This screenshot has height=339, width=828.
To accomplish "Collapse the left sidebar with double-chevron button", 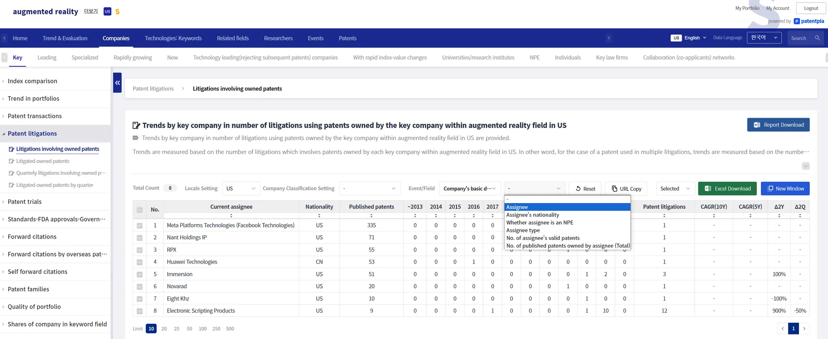I will (117, 83).
